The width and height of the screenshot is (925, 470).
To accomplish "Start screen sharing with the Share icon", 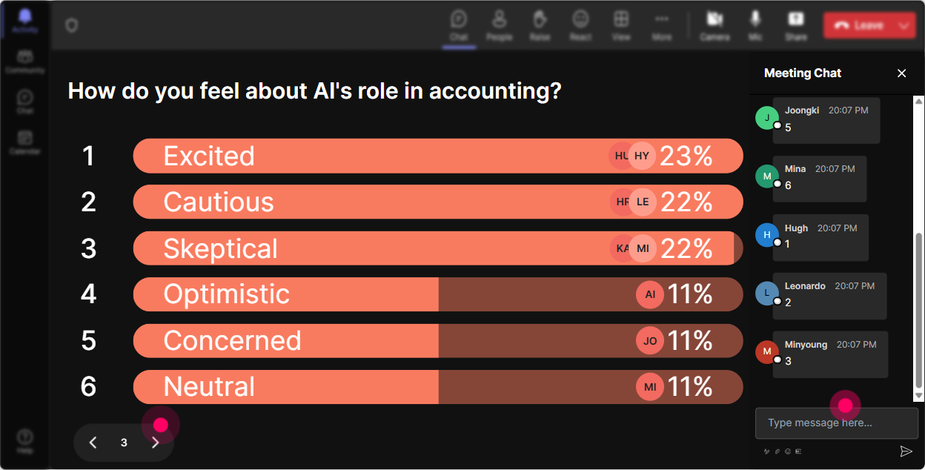I will [796, 25].
